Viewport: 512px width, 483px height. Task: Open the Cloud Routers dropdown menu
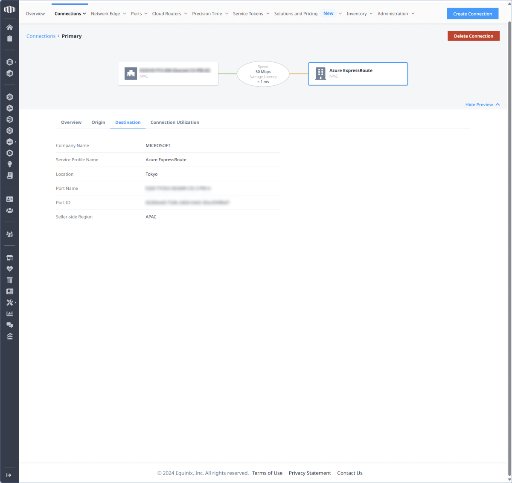pyautogui.click(x=169, y=14)
